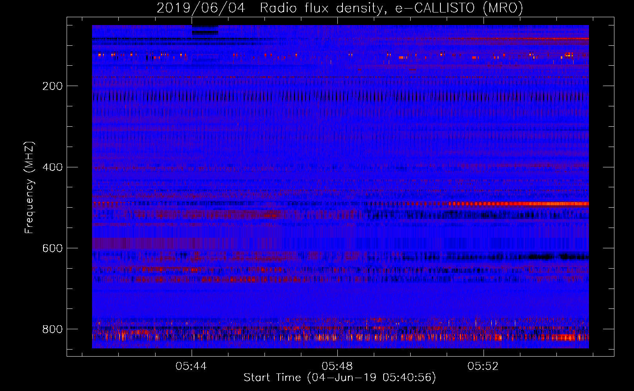Click the 05:52 time tick label

point(483,366)
